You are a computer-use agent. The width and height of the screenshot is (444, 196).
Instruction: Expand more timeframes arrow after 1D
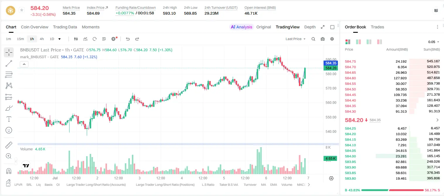coord(59,39)
